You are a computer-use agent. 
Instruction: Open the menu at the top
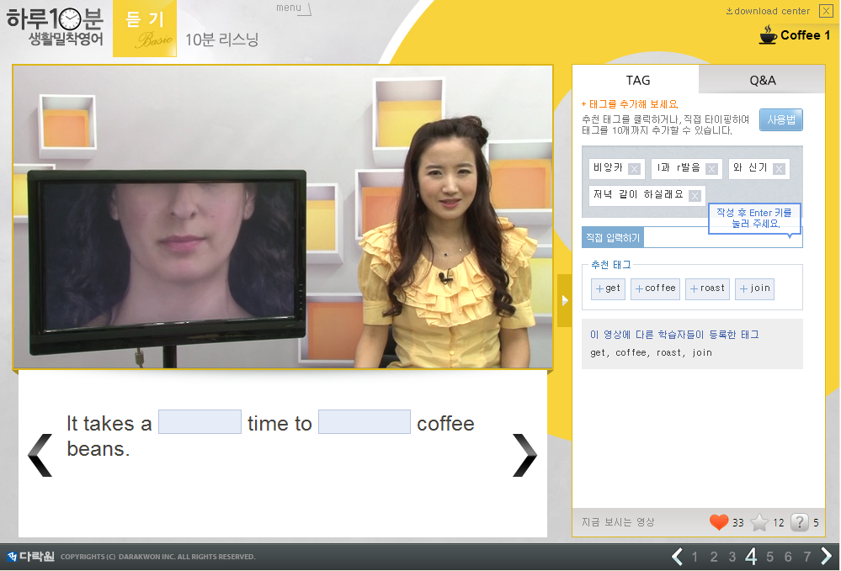coord(292,8)
